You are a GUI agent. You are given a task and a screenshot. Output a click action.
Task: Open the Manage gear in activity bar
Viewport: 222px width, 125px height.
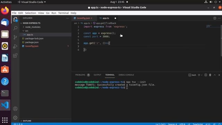click(x=15, y=118)
